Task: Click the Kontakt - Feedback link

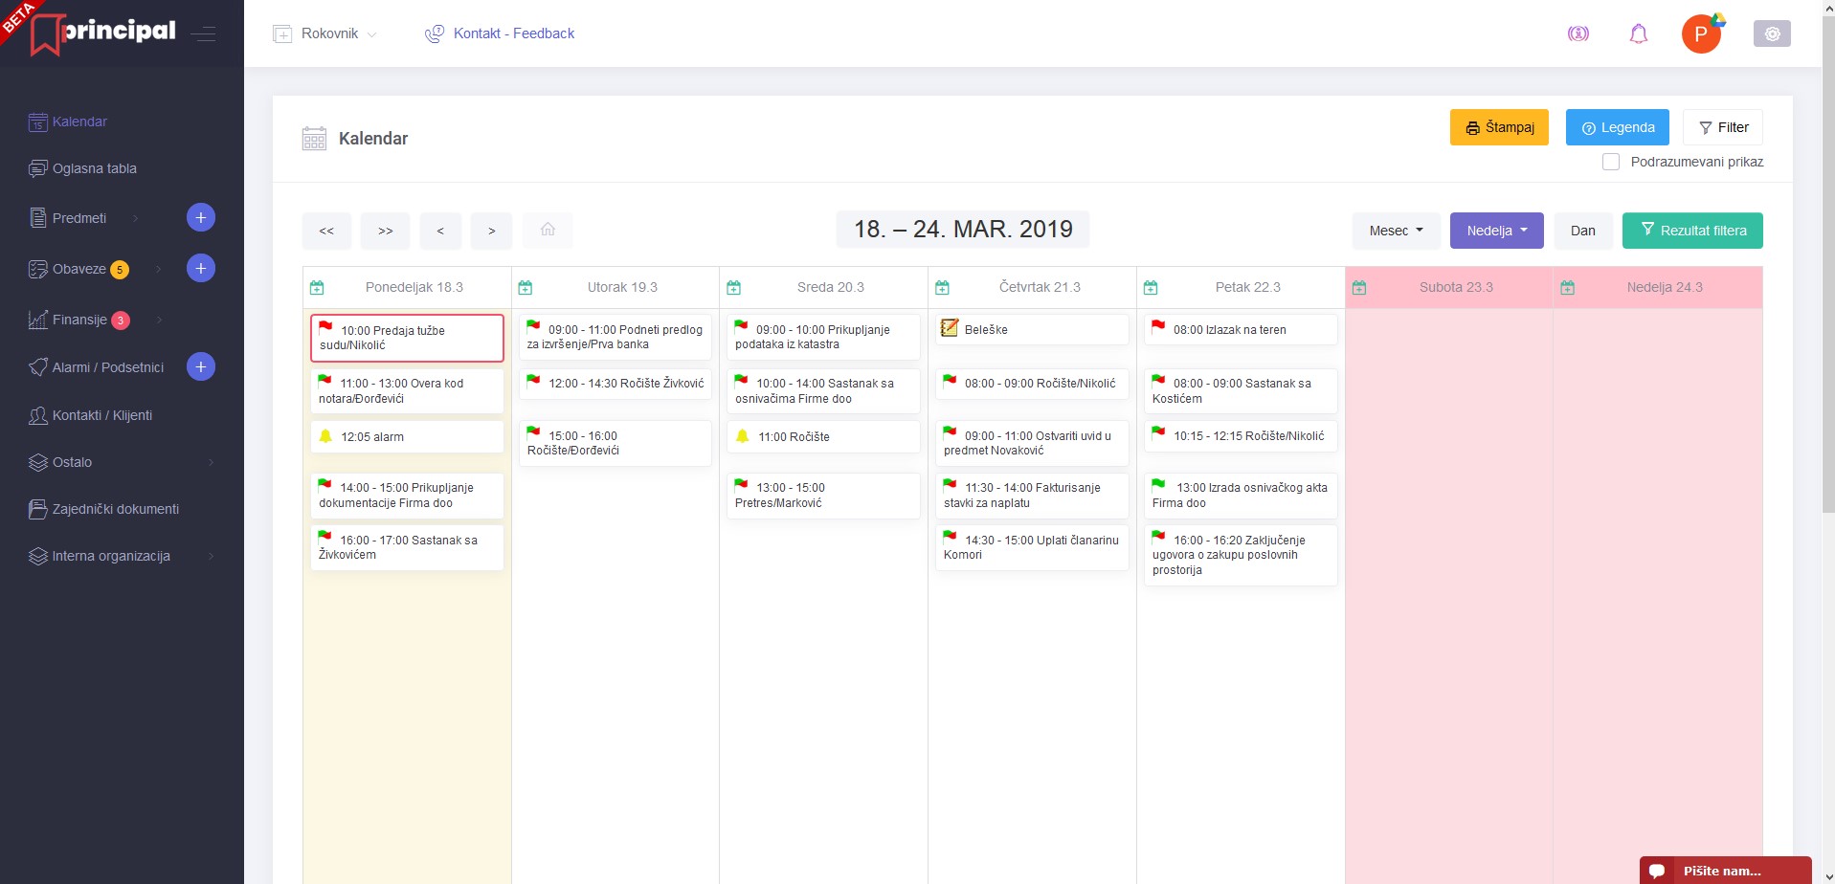Action: pyautogui.click(x=513, y=33)
